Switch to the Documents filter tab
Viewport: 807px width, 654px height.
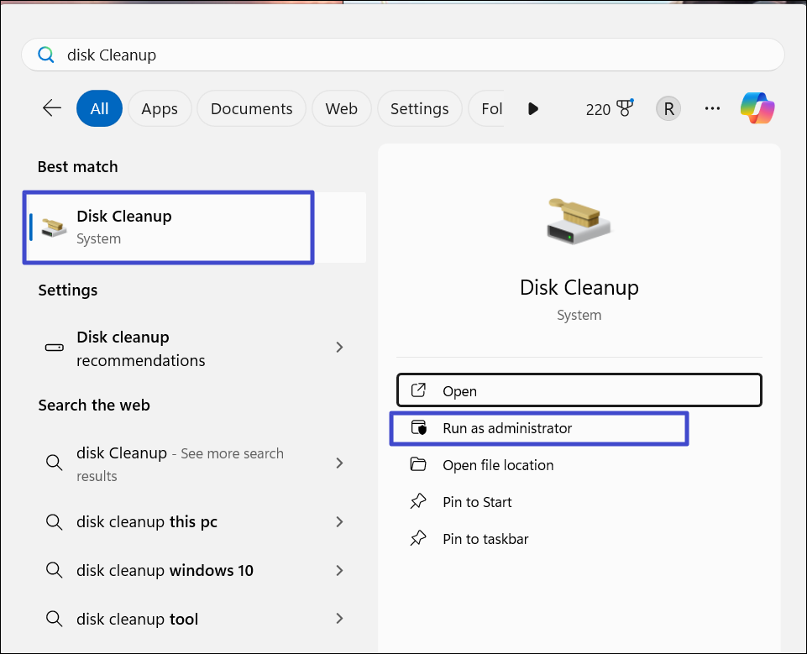click(251, 108)
